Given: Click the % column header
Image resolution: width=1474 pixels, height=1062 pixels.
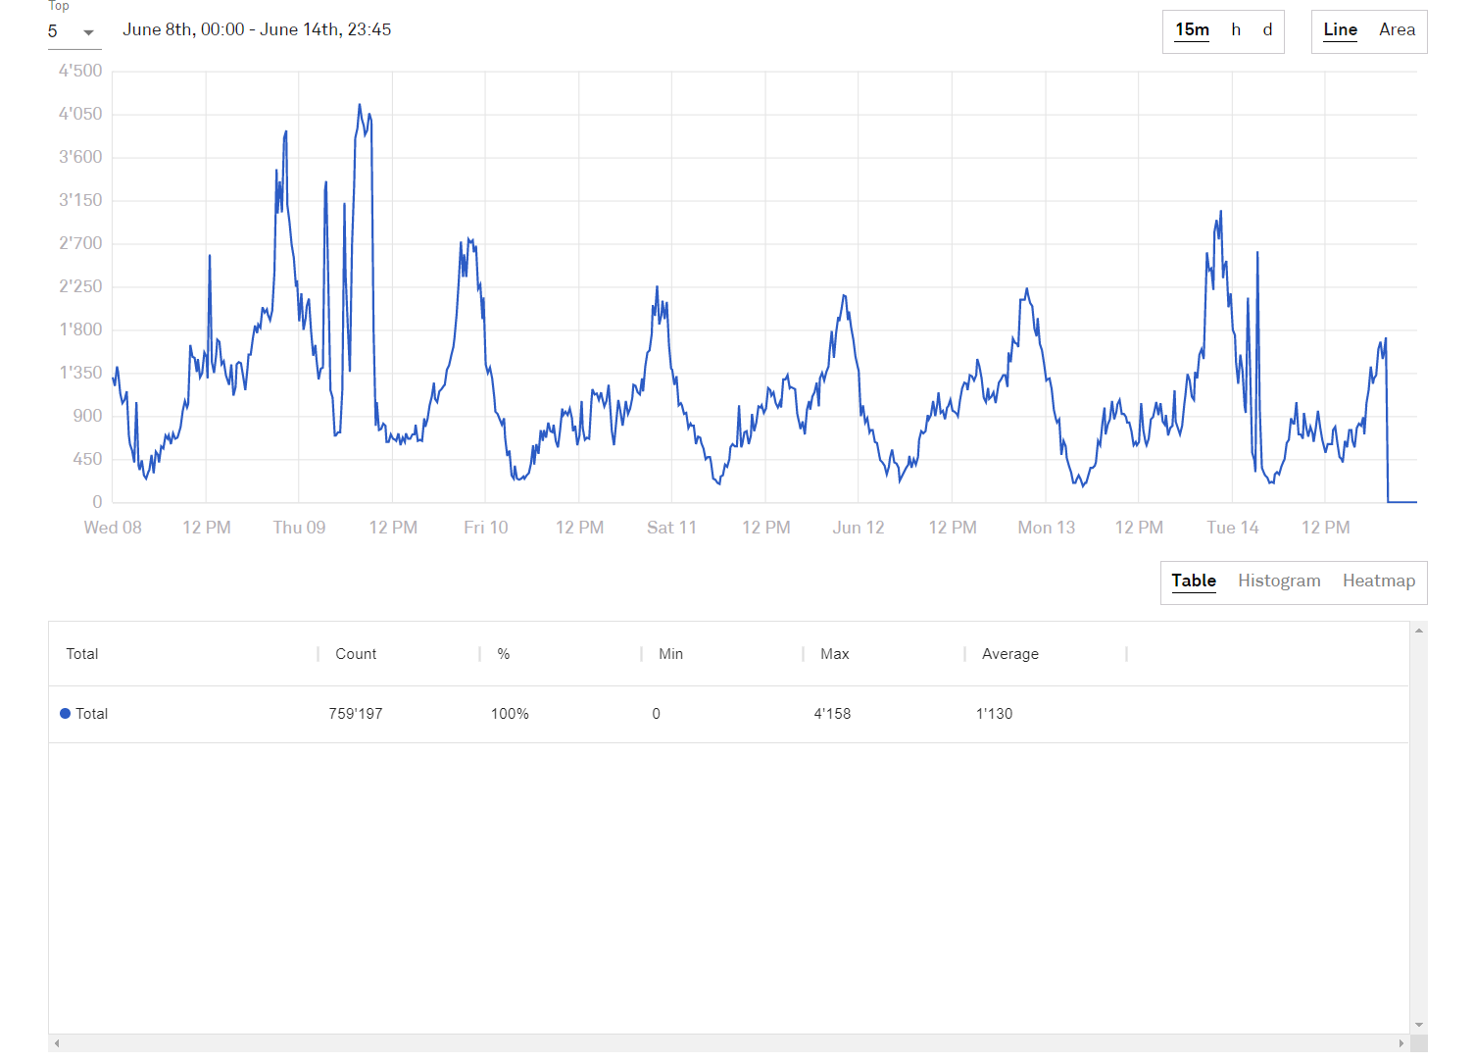Looking at the screenshot, I should tap(503, 654).
